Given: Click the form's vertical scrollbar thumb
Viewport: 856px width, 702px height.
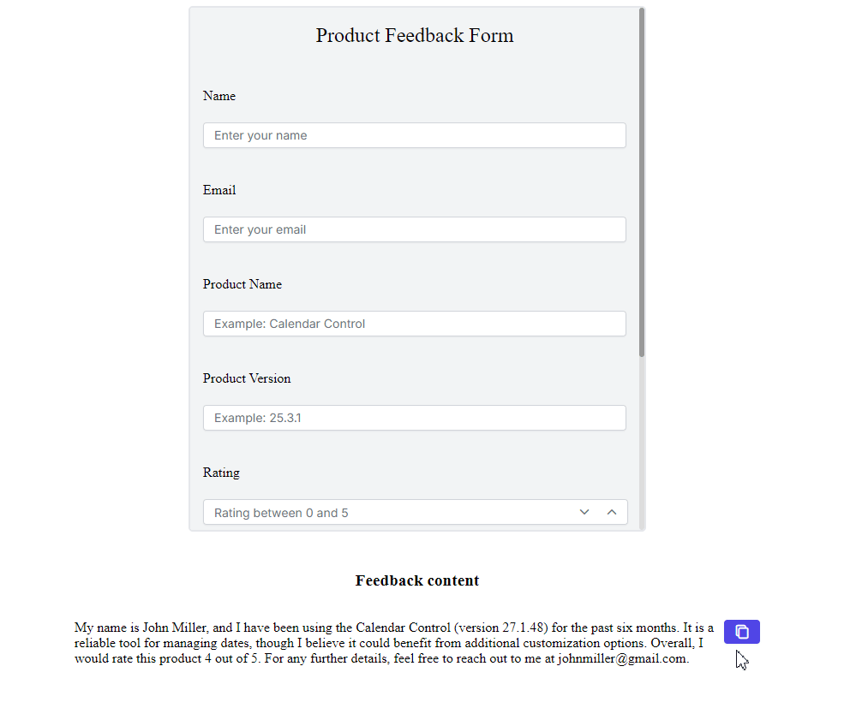Looking at the screenshot, I should (642, 182).
